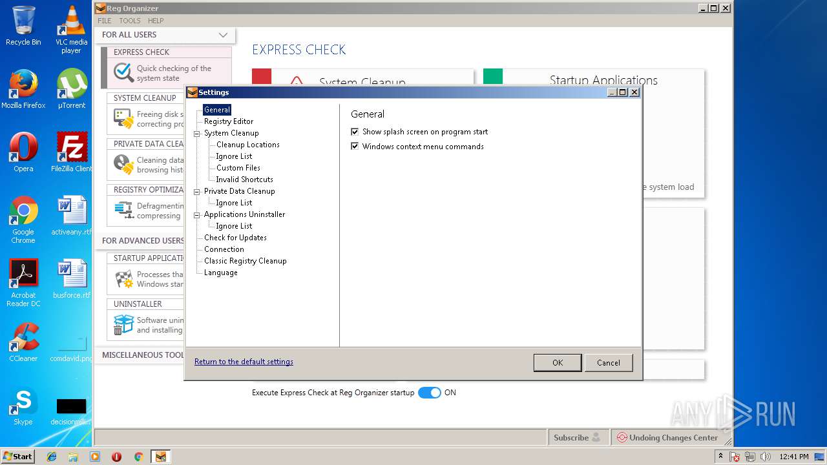The width and height of the screenshot is (827, 465).
Task: Select General in settings tree
Action: (217, 110)
